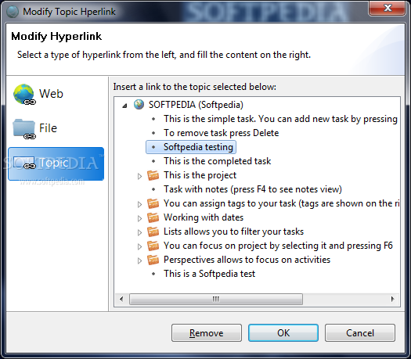Select 'This is the completed task'
This screenshot has height=359, width=411.
click(218, 161)
